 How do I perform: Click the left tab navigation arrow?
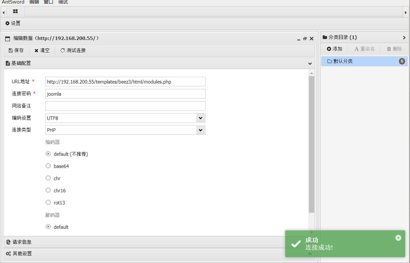click(x=3, y=12)
